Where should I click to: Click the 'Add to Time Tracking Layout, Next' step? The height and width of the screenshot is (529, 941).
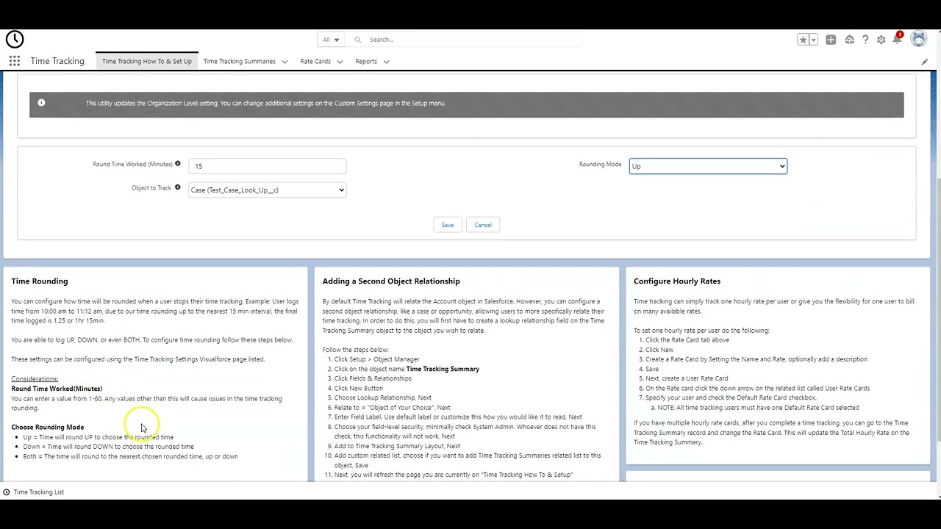click(x=397, y=446)
